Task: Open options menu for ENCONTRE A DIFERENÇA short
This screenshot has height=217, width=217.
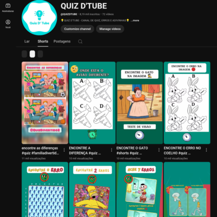Action: [x=112, y=150]
